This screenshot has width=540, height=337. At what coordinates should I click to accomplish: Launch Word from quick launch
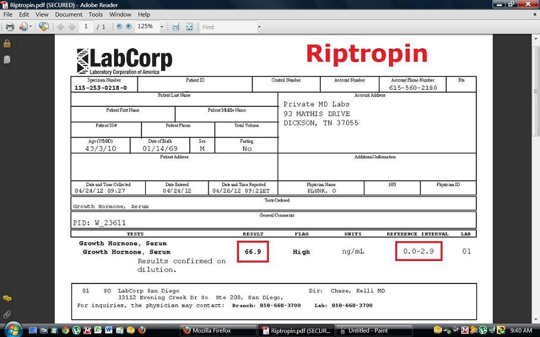[x=108, y=330]
